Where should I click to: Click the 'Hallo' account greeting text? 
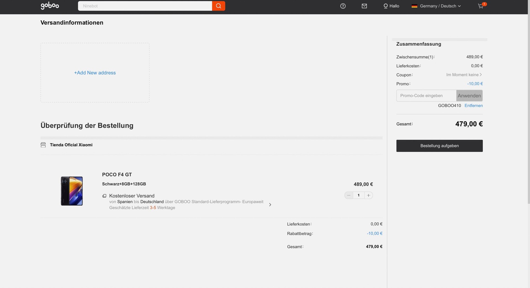tap(394, 6)
